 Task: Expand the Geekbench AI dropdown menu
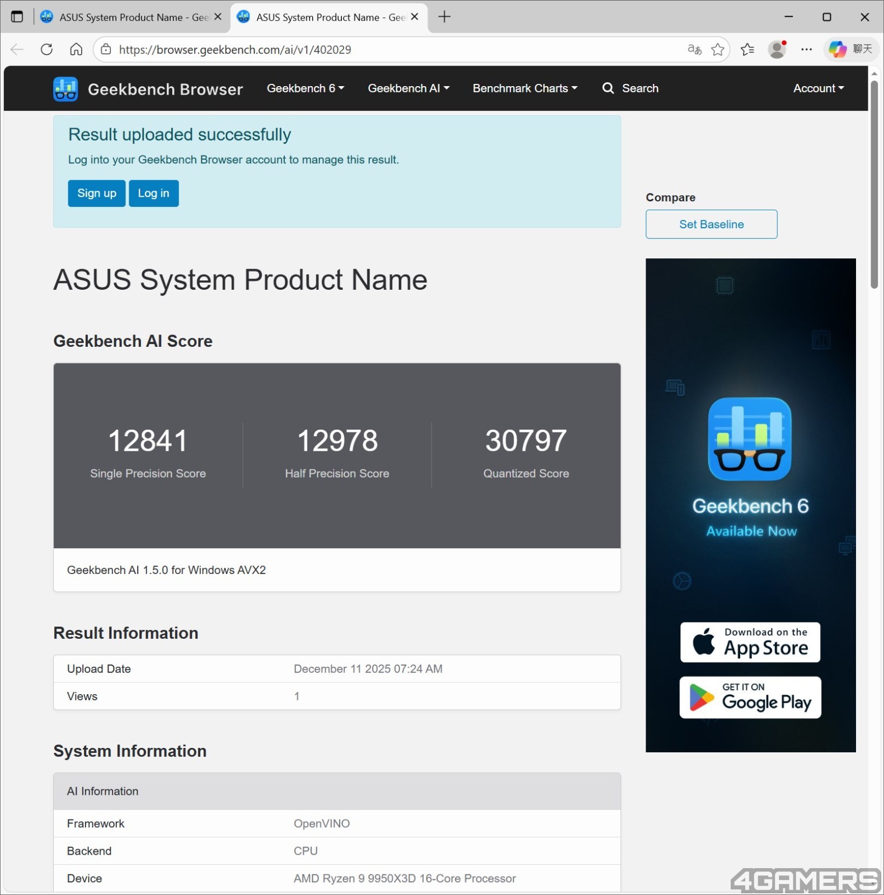click(408, 88)
